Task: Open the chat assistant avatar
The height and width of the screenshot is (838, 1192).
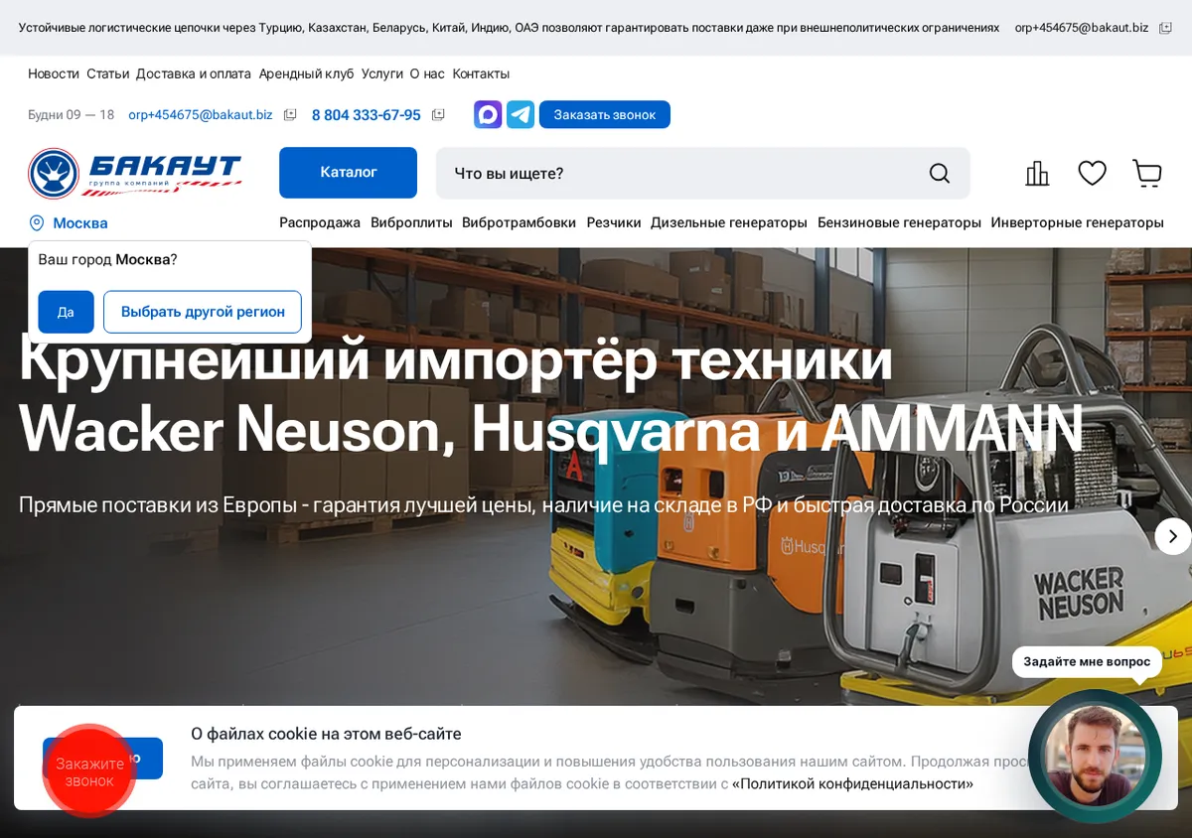Action: (1095, 757)
